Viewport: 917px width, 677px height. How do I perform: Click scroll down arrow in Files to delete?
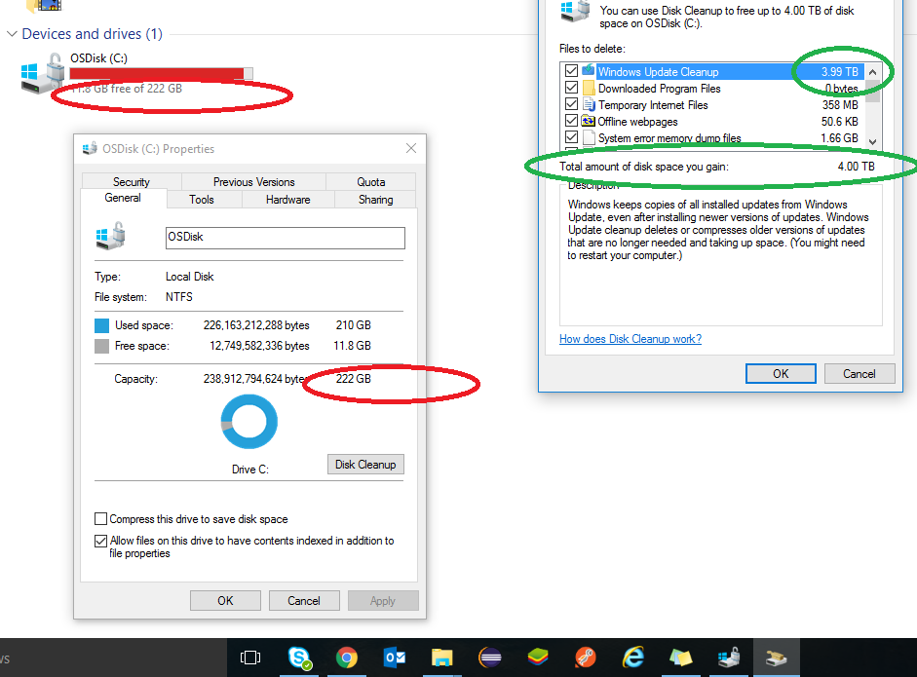tap(872, 141)
